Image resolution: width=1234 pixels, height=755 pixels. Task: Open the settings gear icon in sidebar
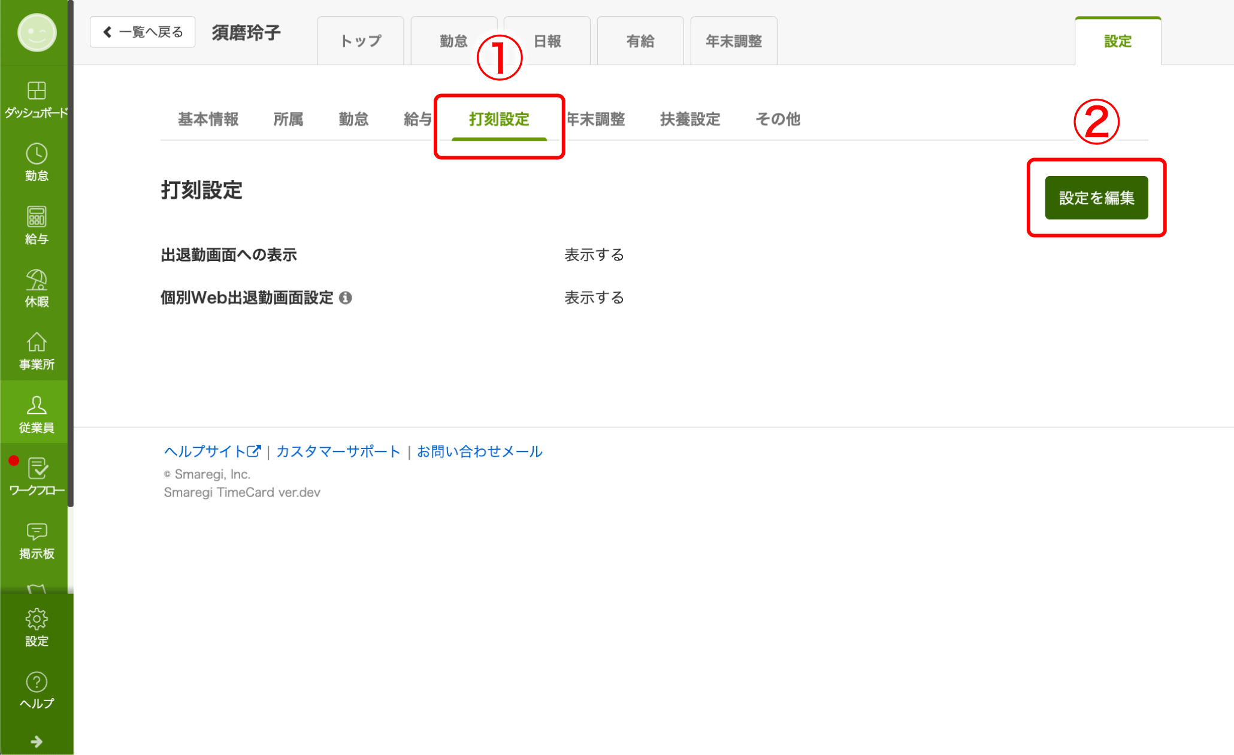(37, 620)
